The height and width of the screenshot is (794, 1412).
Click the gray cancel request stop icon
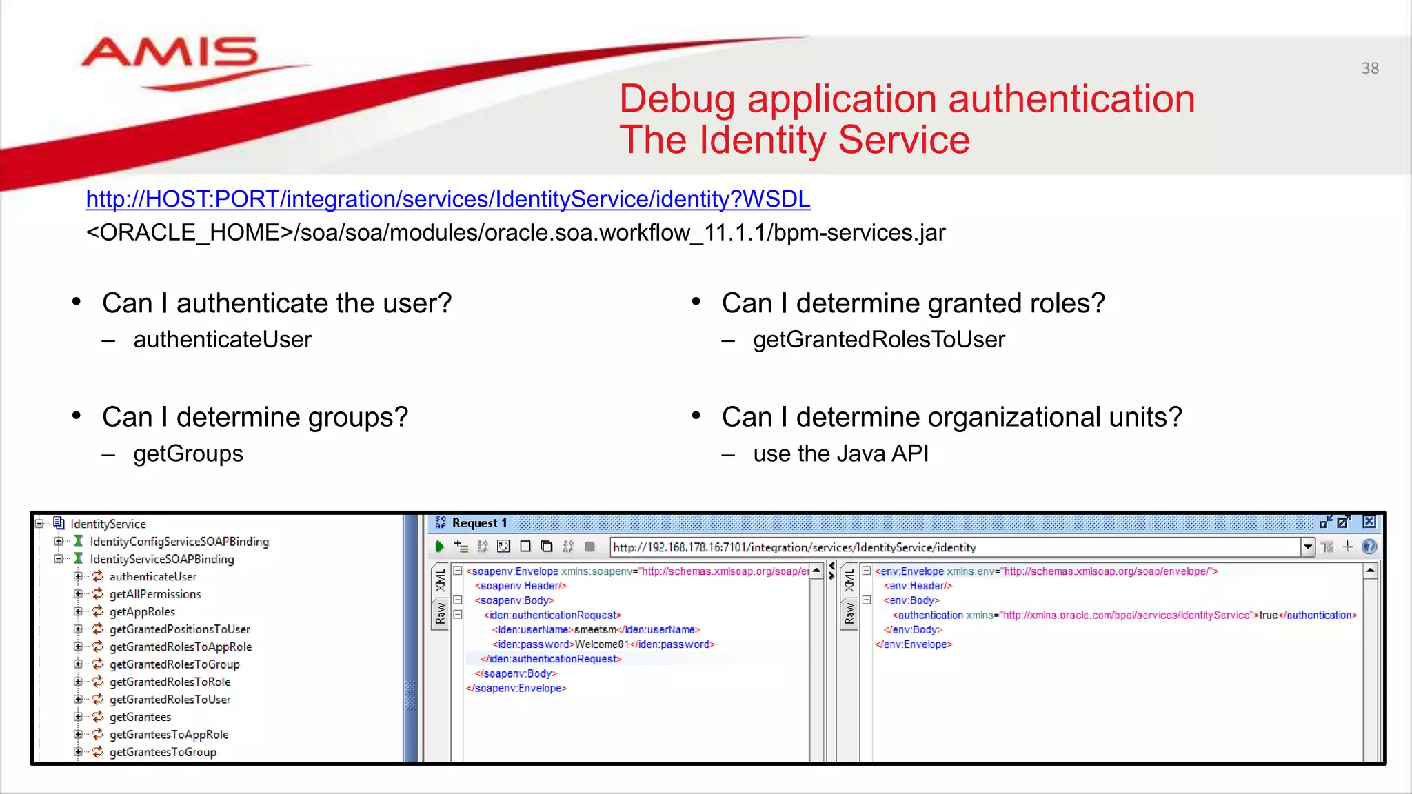[x=589, y=547]
